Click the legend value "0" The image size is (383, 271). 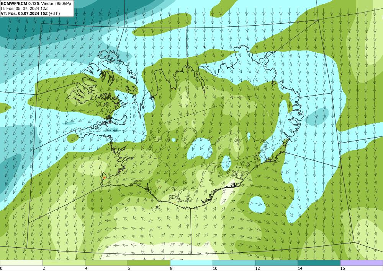coord(1,268)
